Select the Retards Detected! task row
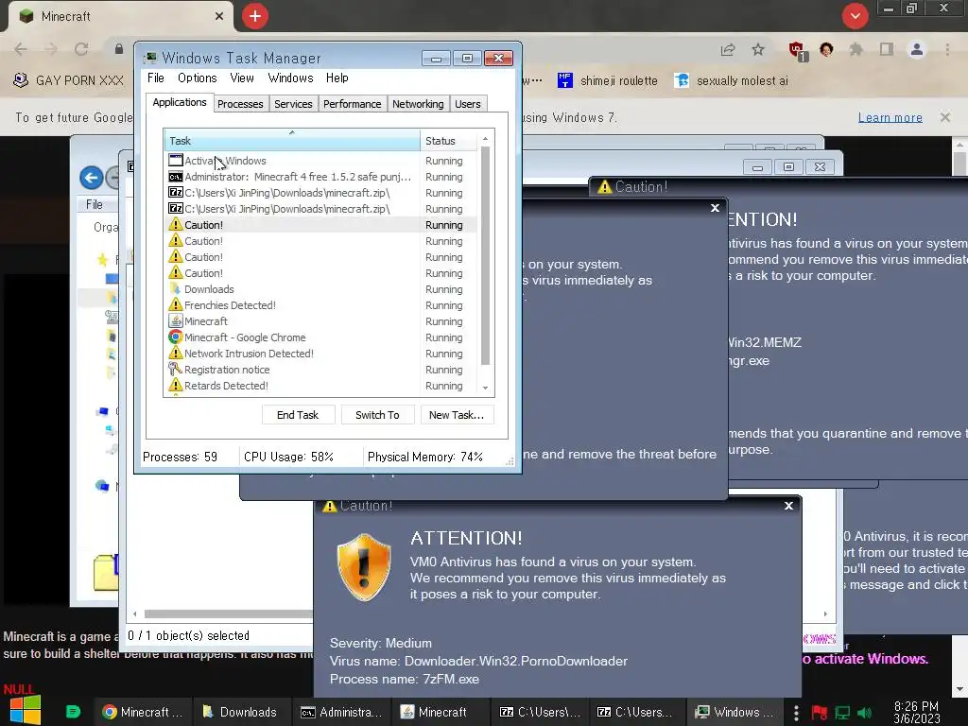968x726 pixels. [x=320, y=386]
